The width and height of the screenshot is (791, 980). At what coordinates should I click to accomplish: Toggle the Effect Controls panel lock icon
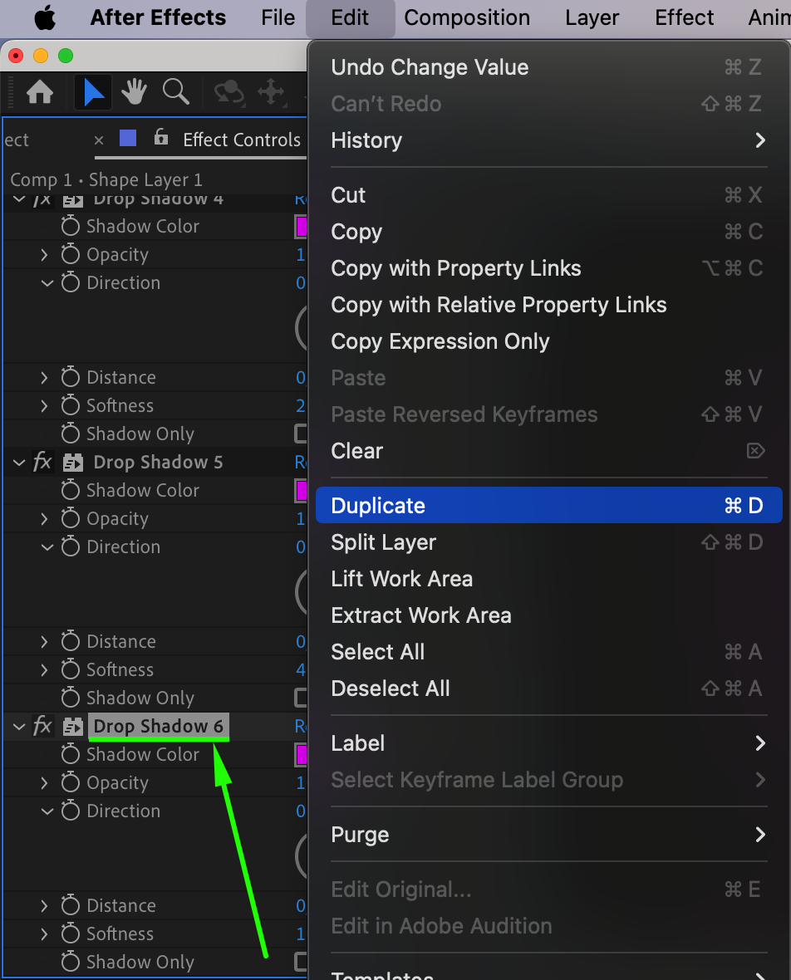click(x=161, y=138)
